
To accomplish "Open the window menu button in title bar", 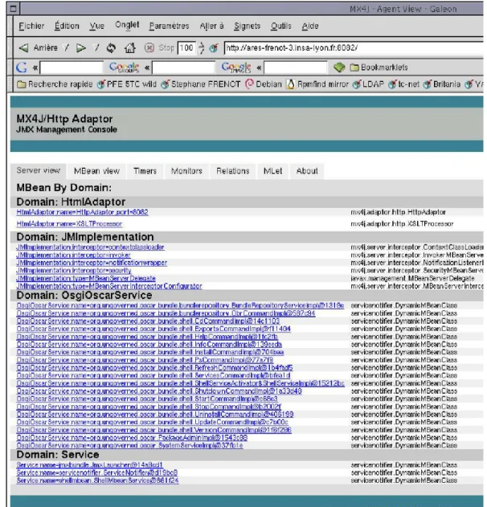I will click(x=13, y=8).
